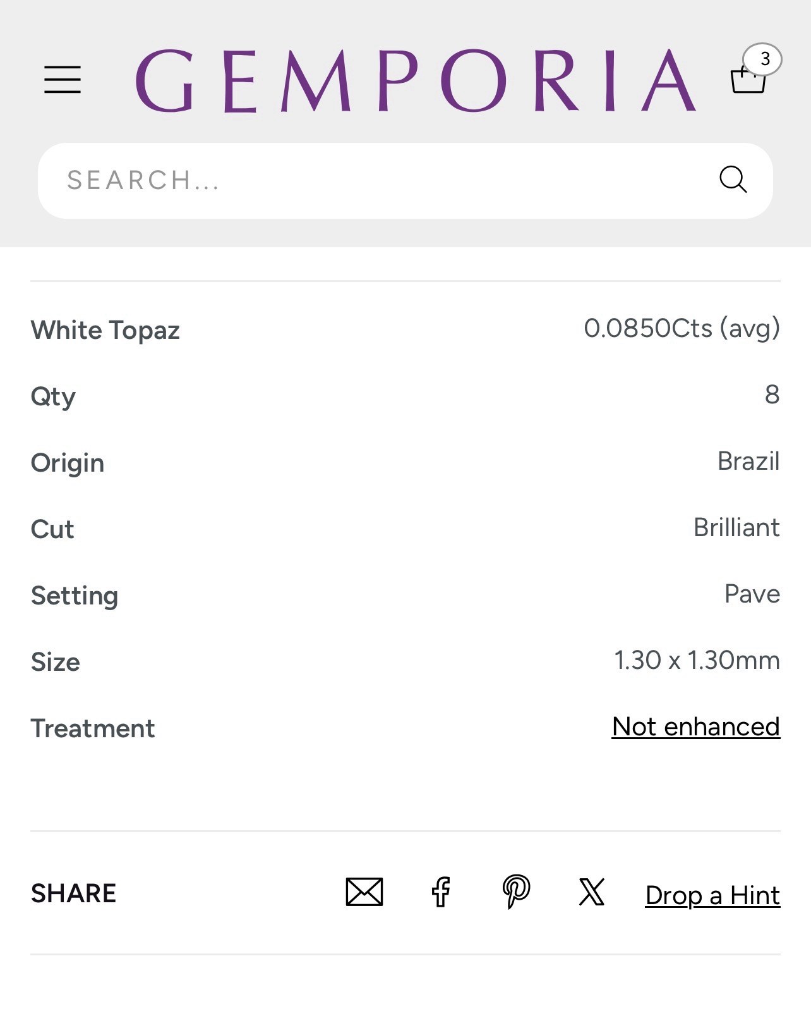The image size is (811, 1011).
Task: Open the hamburger navigation menu
Action: point(63,80)
